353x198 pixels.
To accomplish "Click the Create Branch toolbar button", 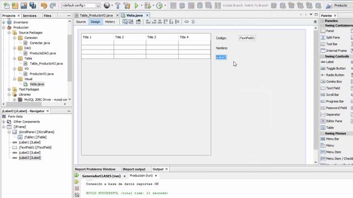I will click(233, 5).
